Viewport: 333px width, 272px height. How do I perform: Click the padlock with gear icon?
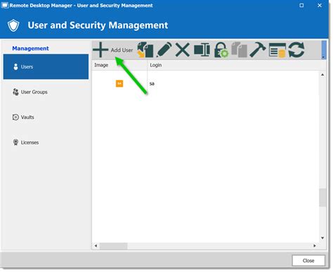[221, 50]
